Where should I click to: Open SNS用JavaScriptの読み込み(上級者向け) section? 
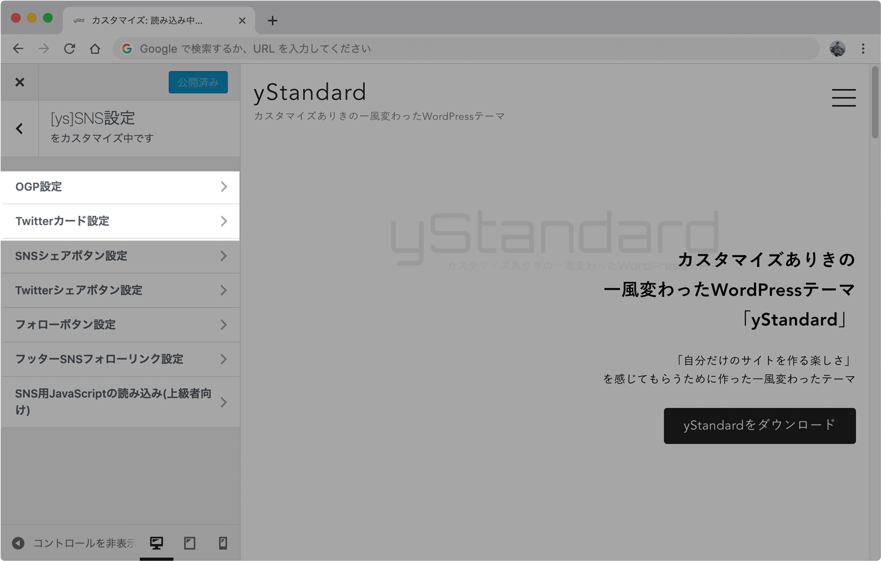[120, 402]
